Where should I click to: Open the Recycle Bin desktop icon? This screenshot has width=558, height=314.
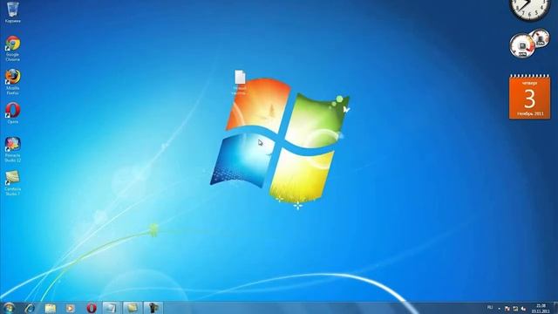click(13, 12)
